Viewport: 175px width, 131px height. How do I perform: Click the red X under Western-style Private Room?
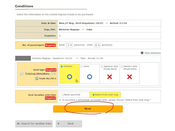(130, 77)
